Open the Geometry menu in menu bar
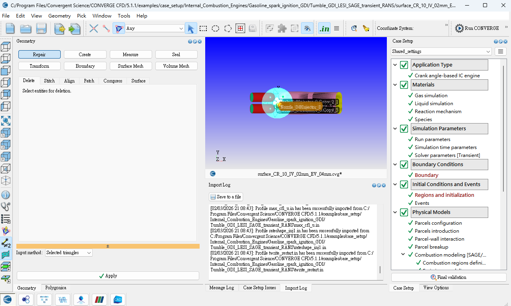511x306 pixels. point(59,16)
